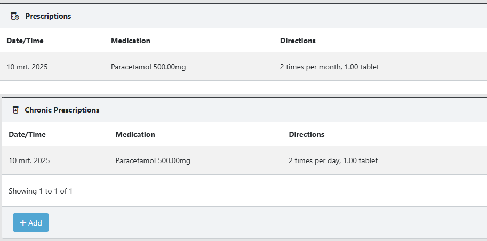Open the 2 times per day chronic prescription row

(x=244, y=160)
